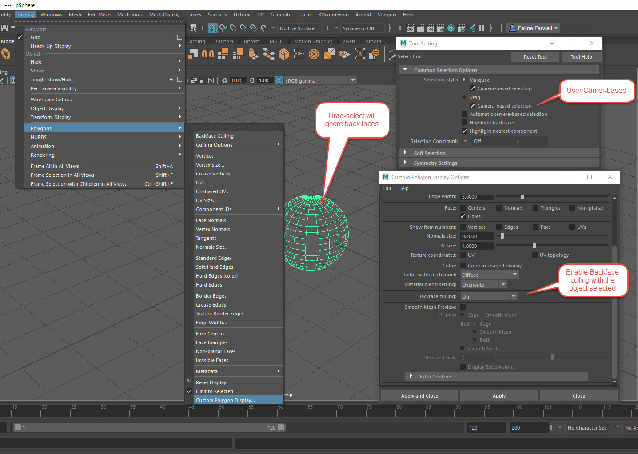Choose Custom Polygon Display from the Polygons submenu
The width and height of the screenshot is (638, 454).
click(227, 400)
